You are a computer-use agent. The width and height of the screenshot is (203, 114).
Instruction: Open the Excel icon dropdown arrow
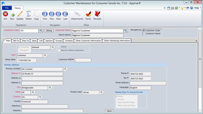179,8
